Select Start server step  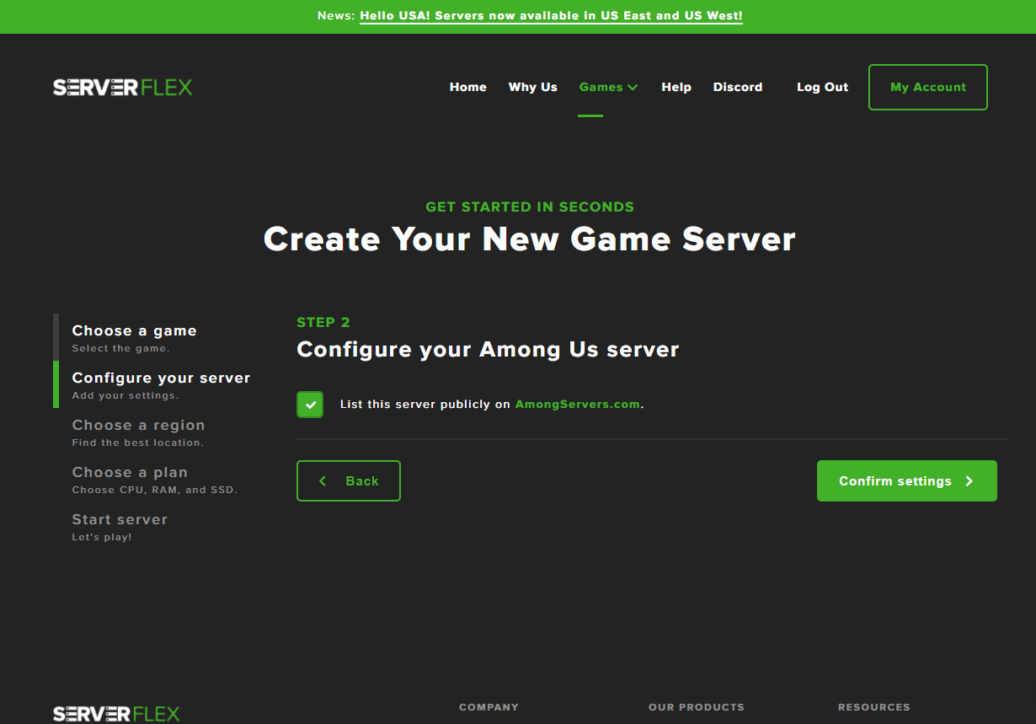(x=120, y=526)
